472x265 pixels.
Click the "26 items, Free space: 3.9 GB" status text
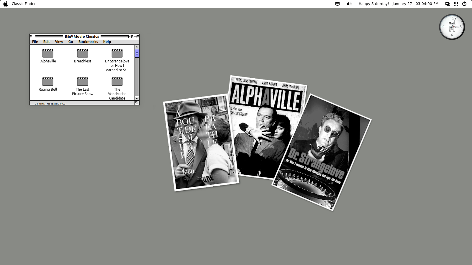click(x=50, y=104)
